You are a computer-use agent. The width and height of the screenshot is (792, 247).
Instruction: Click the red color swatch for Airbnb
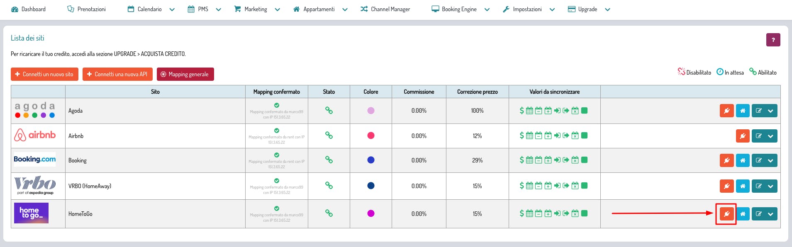[x=371, y=136]
